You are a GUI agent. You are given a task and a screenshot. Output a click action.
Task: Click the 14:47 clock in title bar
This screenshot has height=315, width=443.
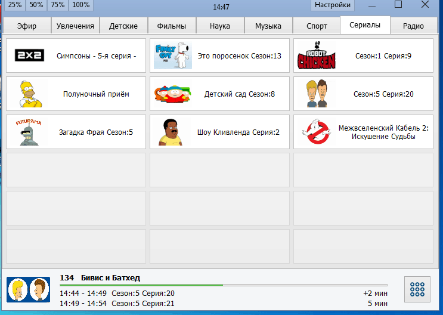221,7
